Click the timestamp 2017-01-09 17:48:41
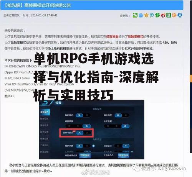The image size is (192, 177). [44, 15]
